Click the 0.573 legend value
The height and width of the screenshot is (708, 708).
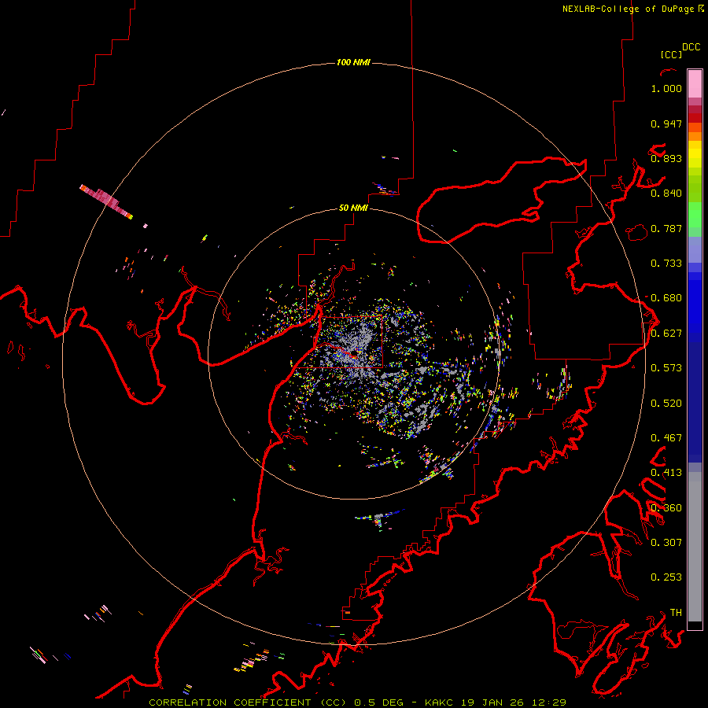[x=666, y=368]
